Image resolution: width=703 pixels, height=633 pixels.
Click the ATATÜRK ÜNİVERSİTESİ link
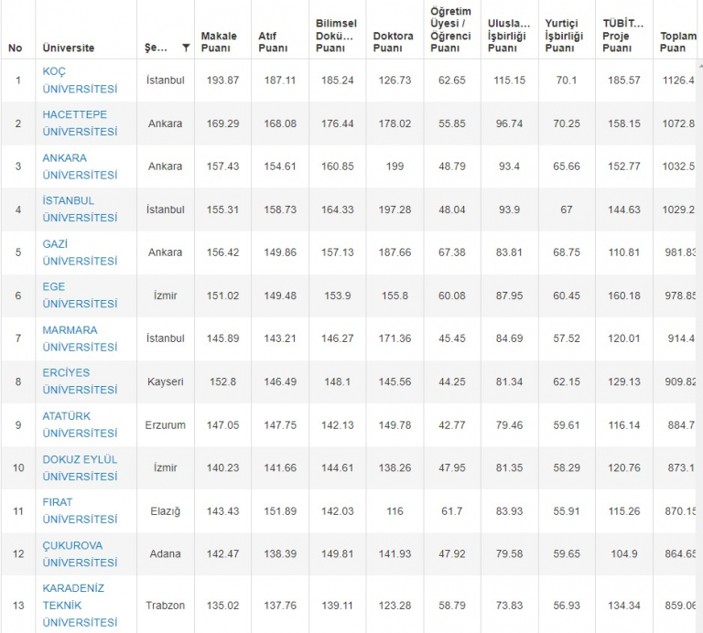80,424
